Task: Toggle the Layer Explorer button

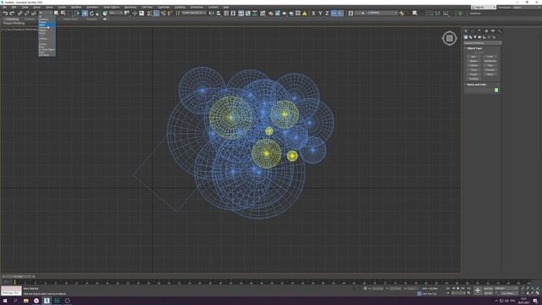Action: click(234, 14)
